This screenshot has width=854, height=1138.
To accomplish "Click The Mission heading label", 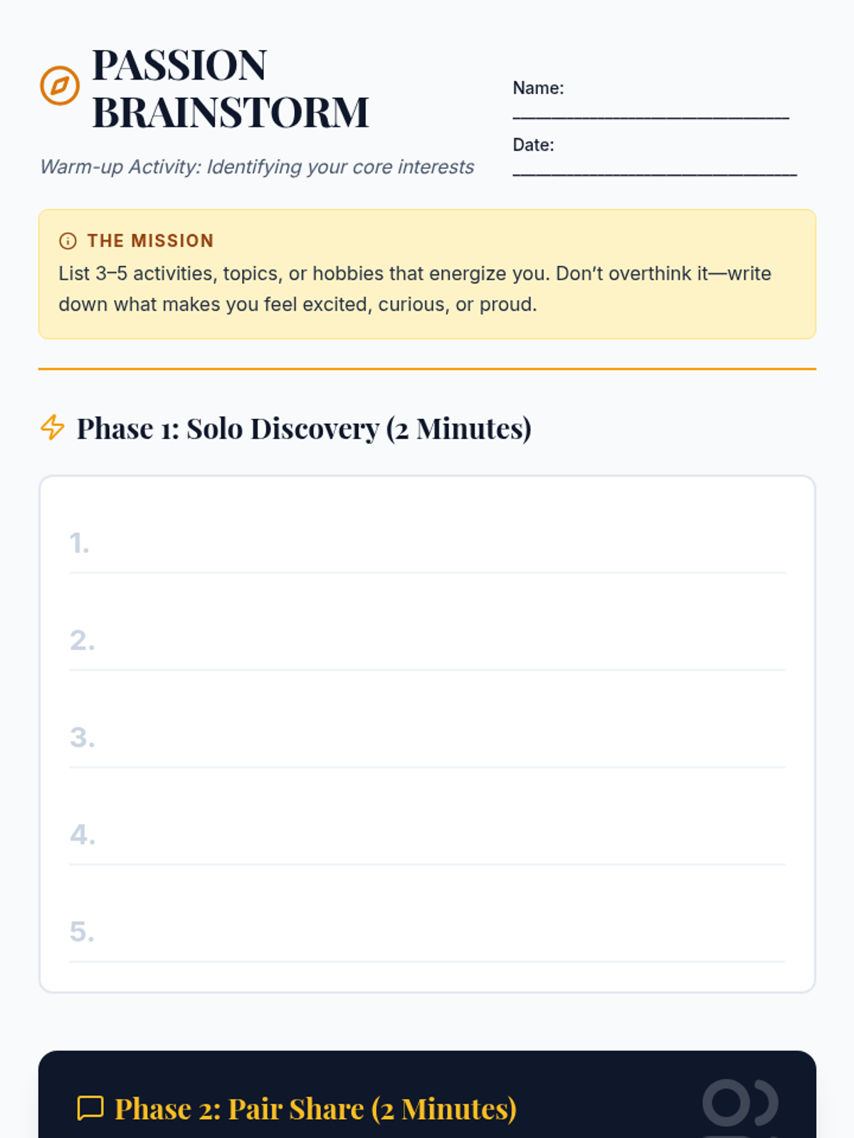I will [x=150, y=241].
